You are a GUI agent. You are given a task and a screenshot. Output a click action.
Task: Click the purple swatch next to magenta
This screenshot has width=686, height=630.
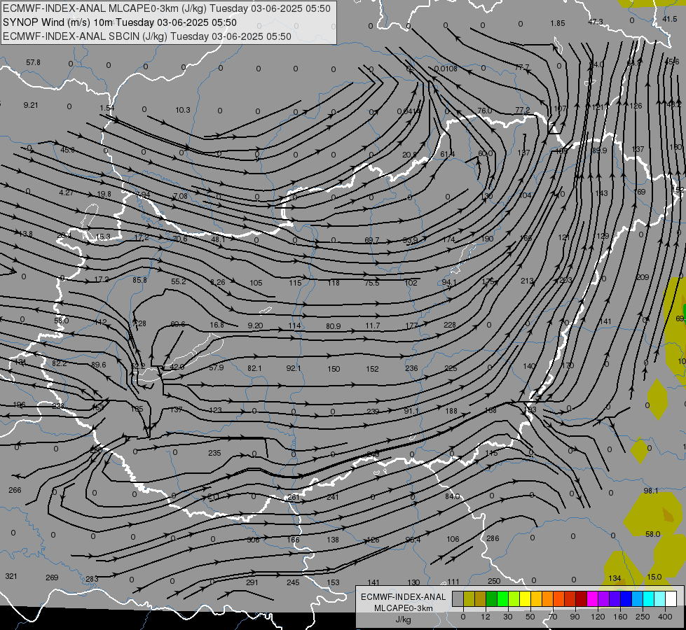tap(603, 599)
